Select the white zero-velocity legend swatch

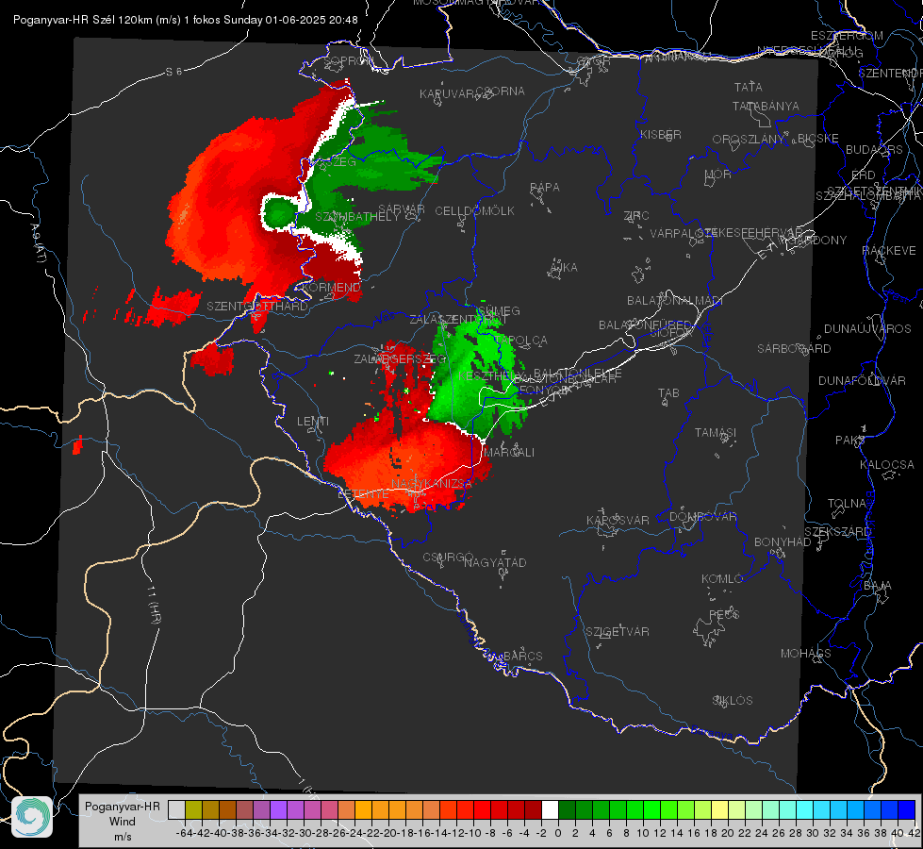[x=550, y=810]
